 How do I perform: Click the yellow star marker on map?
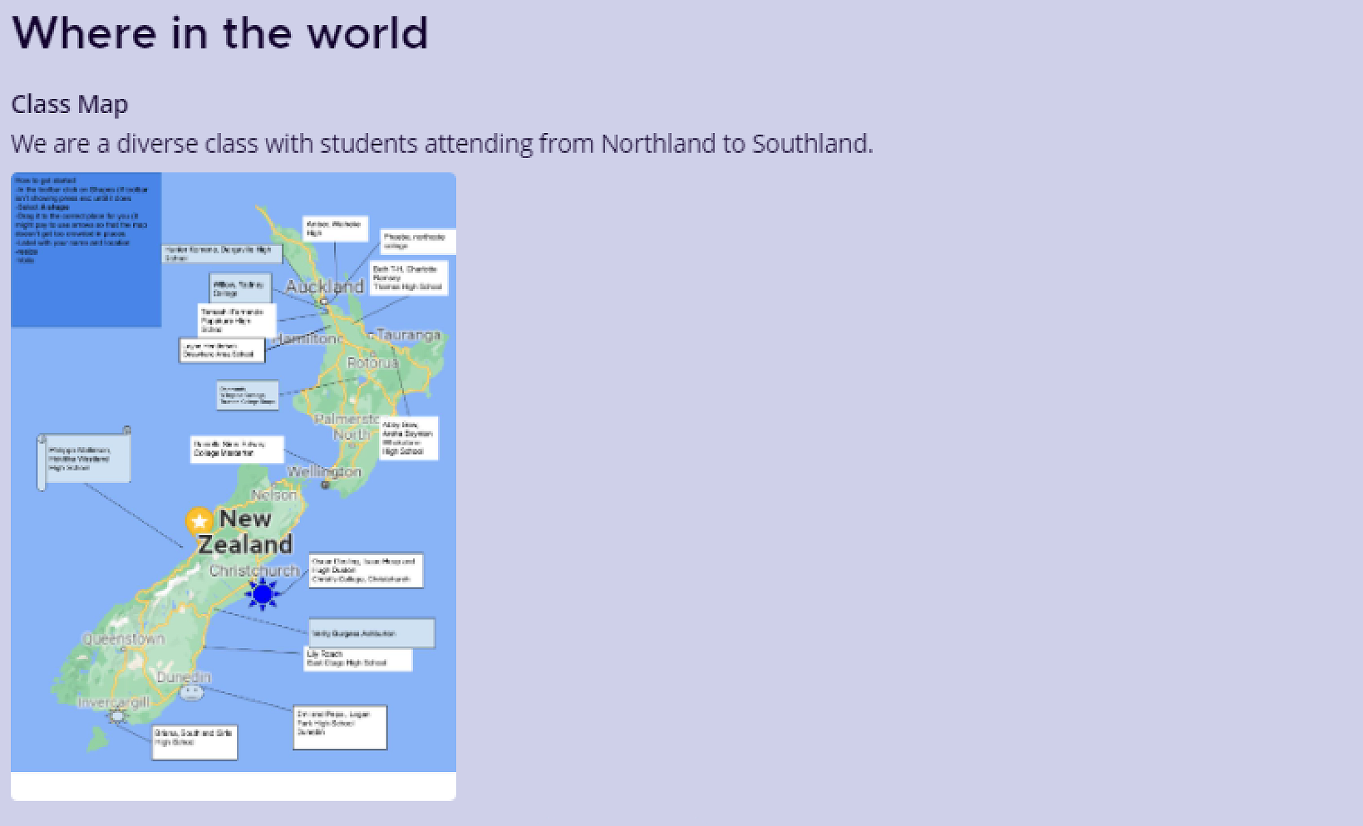click(199, 521)
